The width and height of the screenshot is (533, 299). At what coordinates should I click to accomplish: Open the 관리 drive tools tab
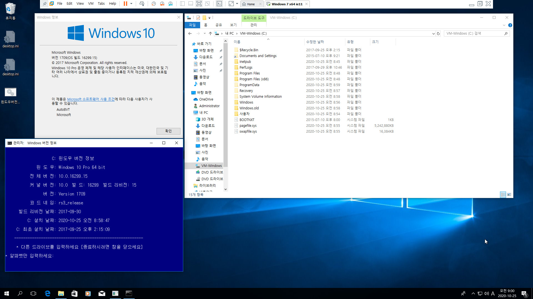coord(253,25)
